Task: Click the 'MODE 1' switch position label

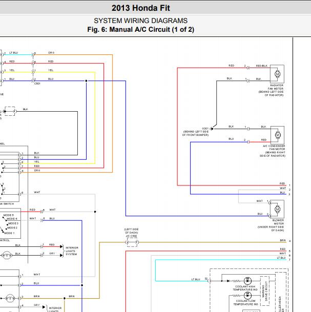Action: click(9, 233)
